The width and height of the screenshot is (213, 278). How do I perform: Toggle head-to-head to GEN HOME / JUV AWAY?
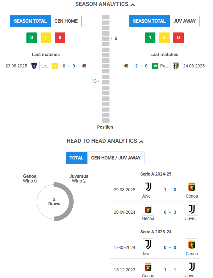[116, 158]
